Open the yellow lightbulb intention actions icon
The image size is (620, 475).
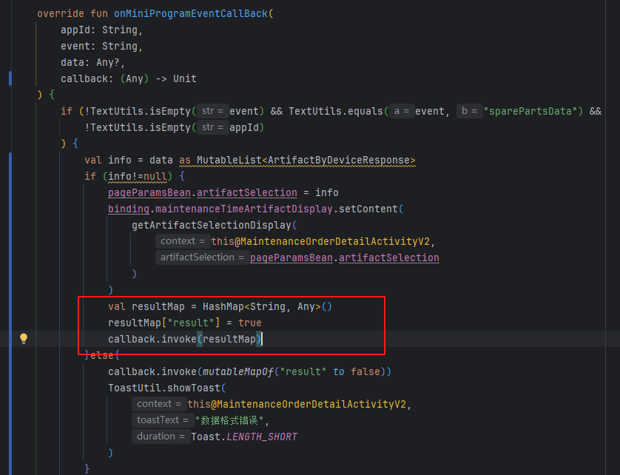tap(24, 339)
